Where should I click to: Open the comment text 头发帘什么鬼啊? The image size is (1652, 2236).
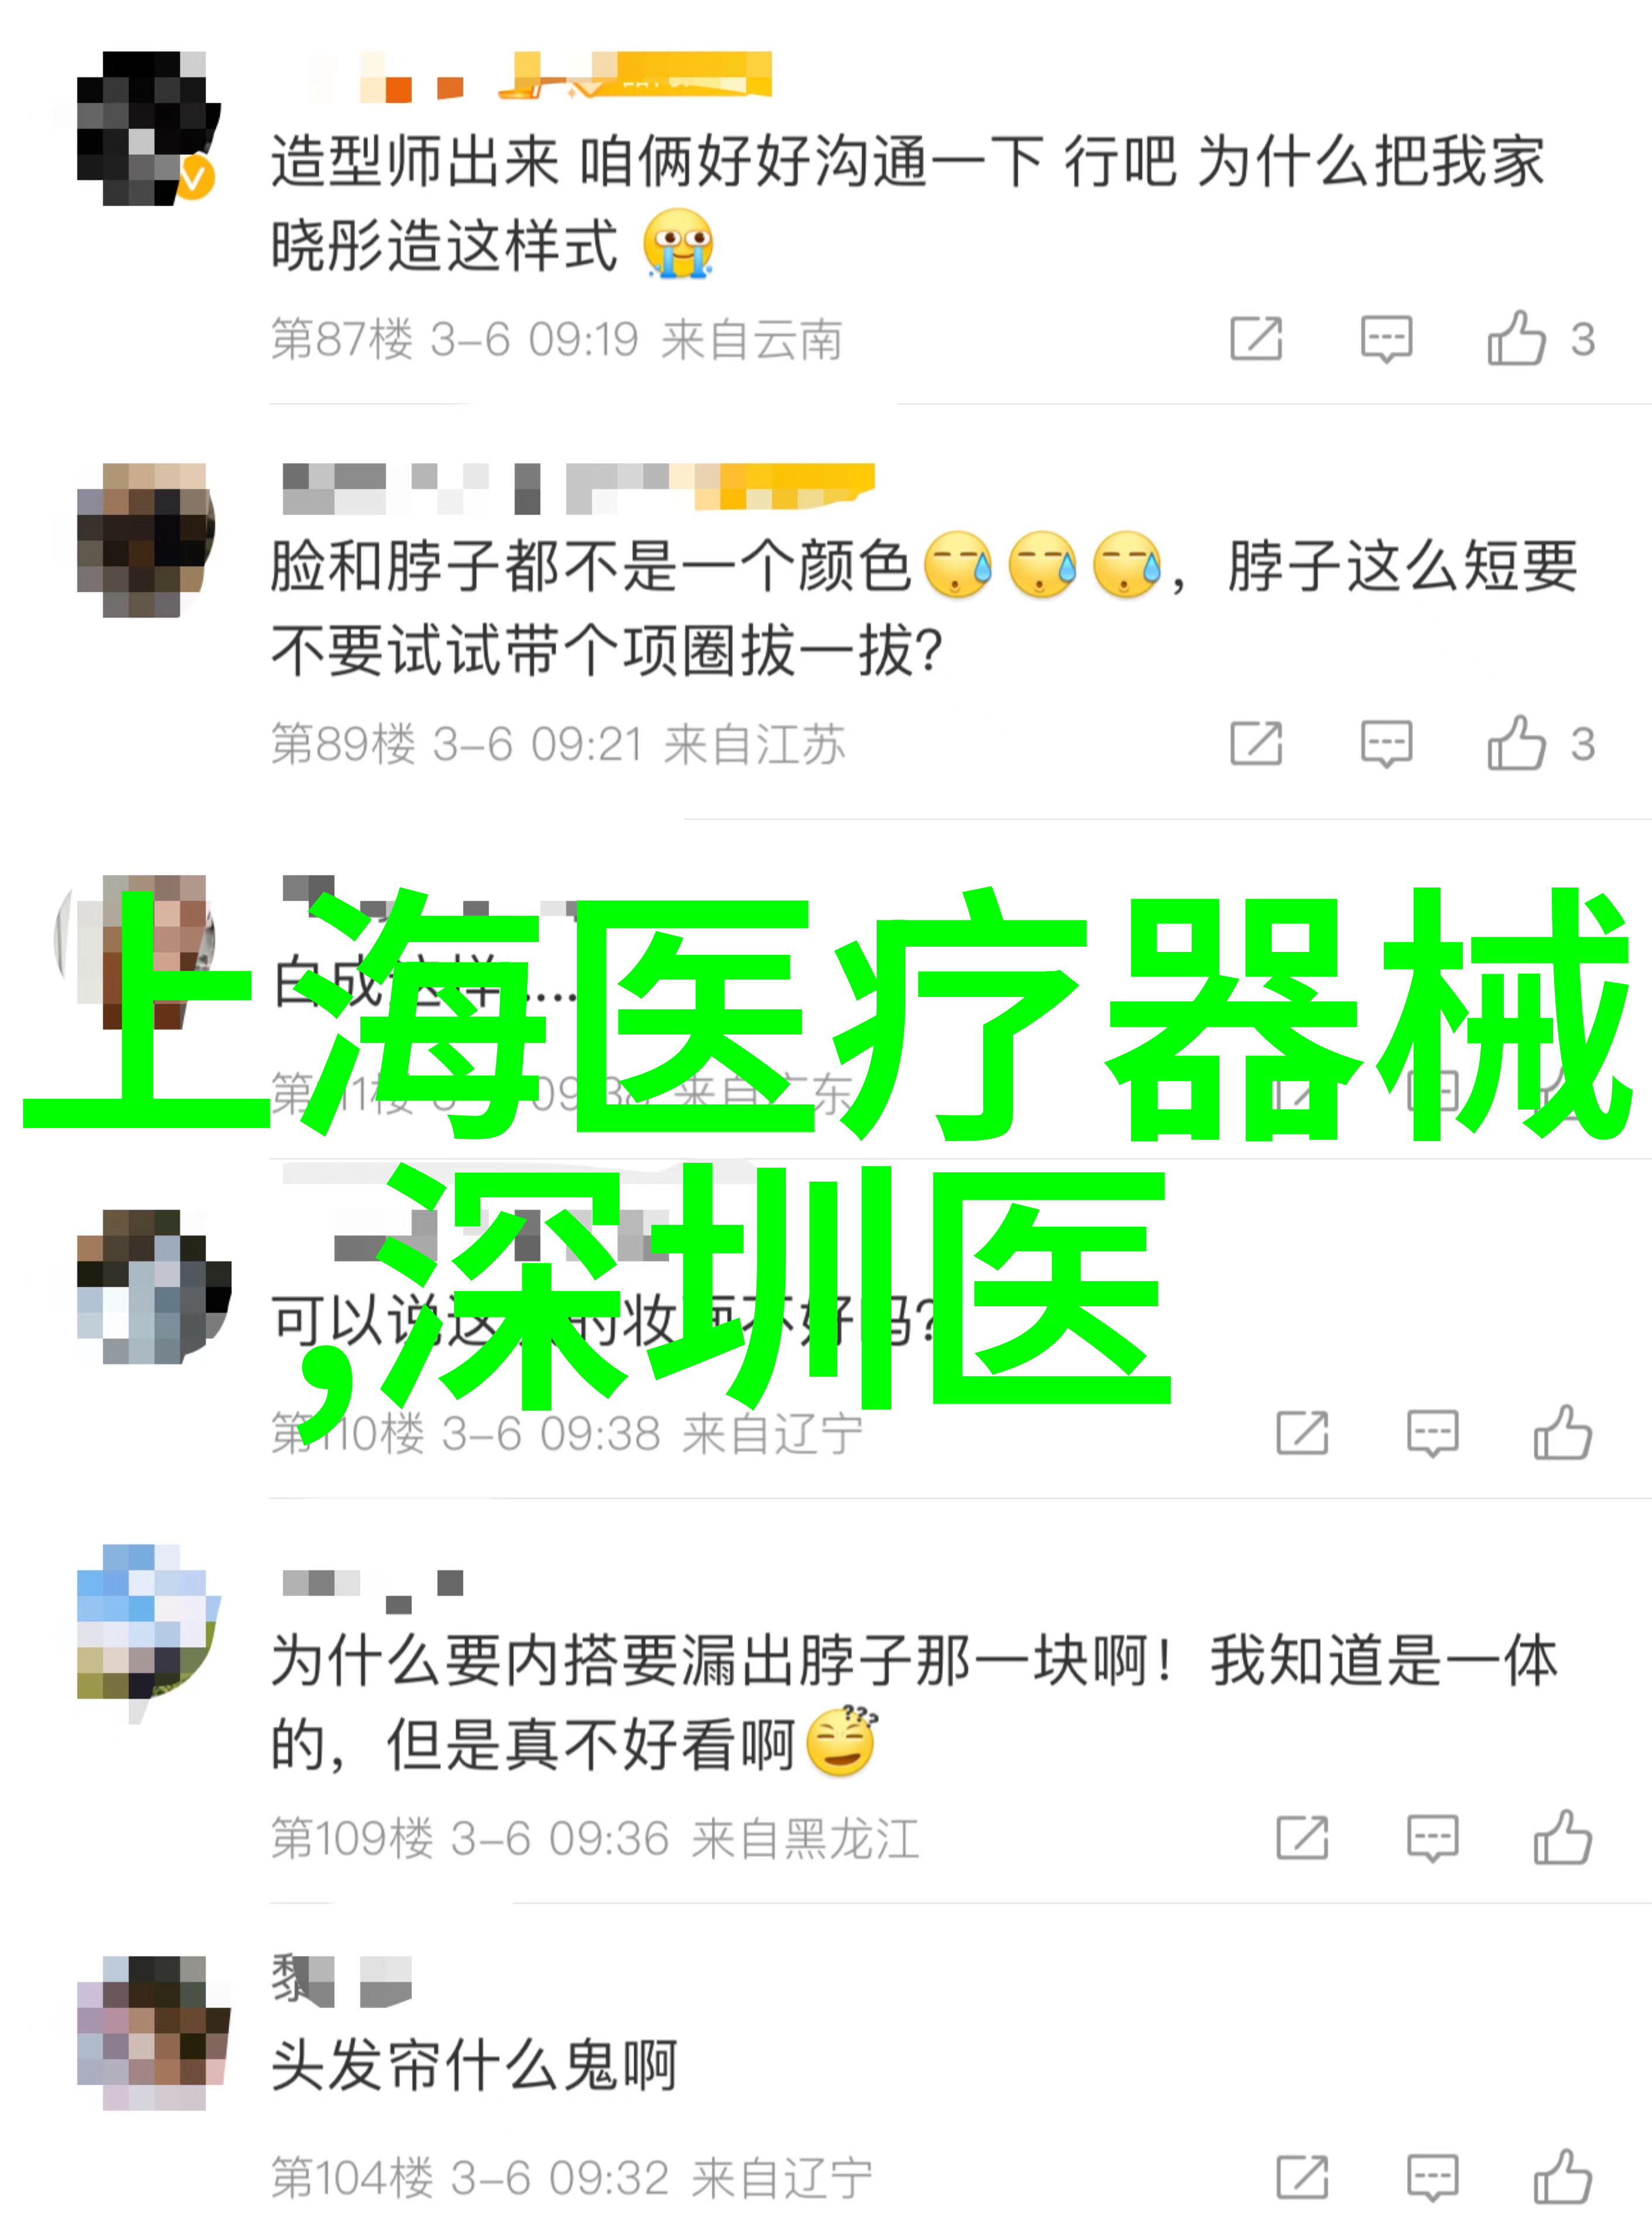(474, 2066)
